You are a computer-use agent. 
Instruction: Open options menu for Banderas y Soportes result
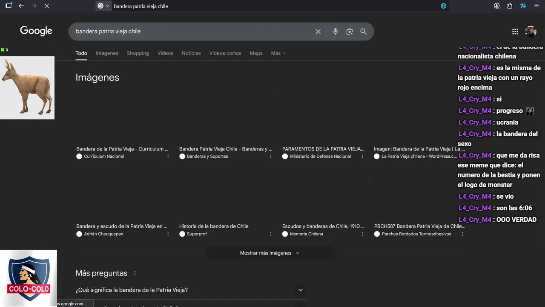pos(271,156)
